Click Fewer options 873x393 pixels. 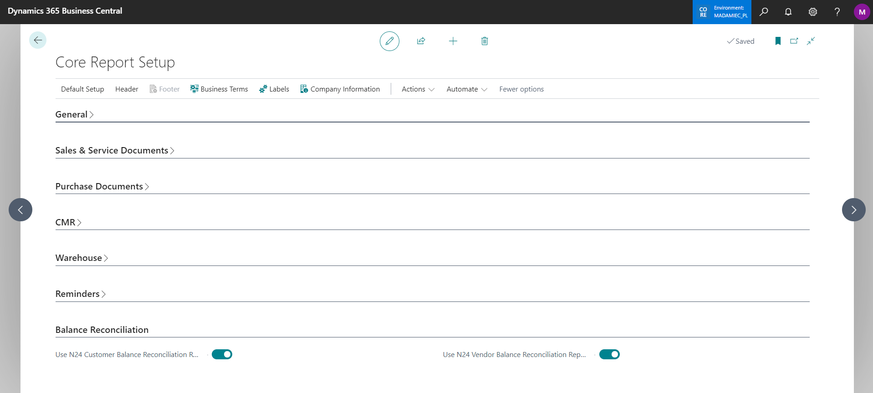click(x=521, y=89)
